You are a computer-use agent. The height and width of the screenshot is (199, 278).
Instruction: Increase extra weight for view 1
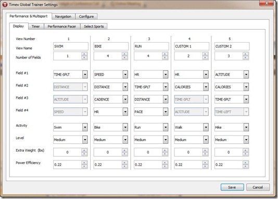pyautogui.click(x=84, y=150)
